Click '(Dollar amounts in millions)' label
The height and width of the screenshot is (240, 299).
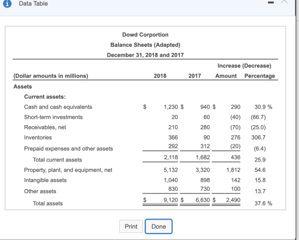(x=51, y=76)
